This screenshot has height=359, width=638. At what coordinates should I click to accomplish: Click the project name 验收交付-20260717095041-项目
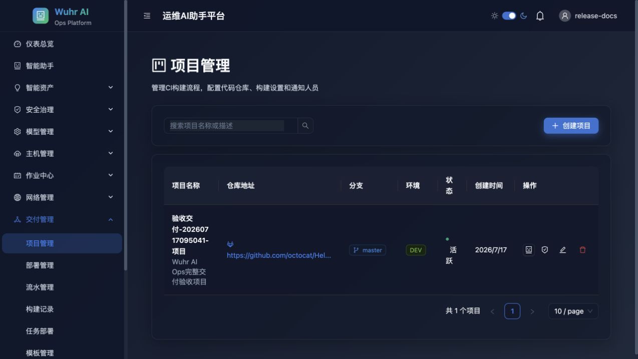pos(190,235)
